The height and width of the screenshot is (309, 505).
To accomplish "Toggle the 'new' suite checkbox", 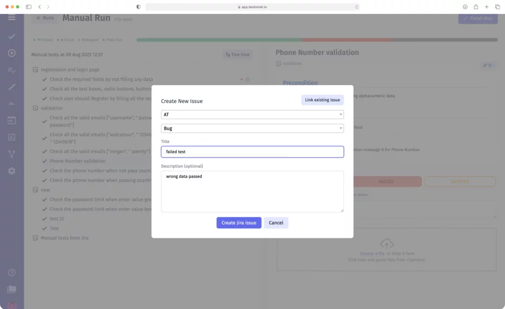I will click(x=36, y=190).
